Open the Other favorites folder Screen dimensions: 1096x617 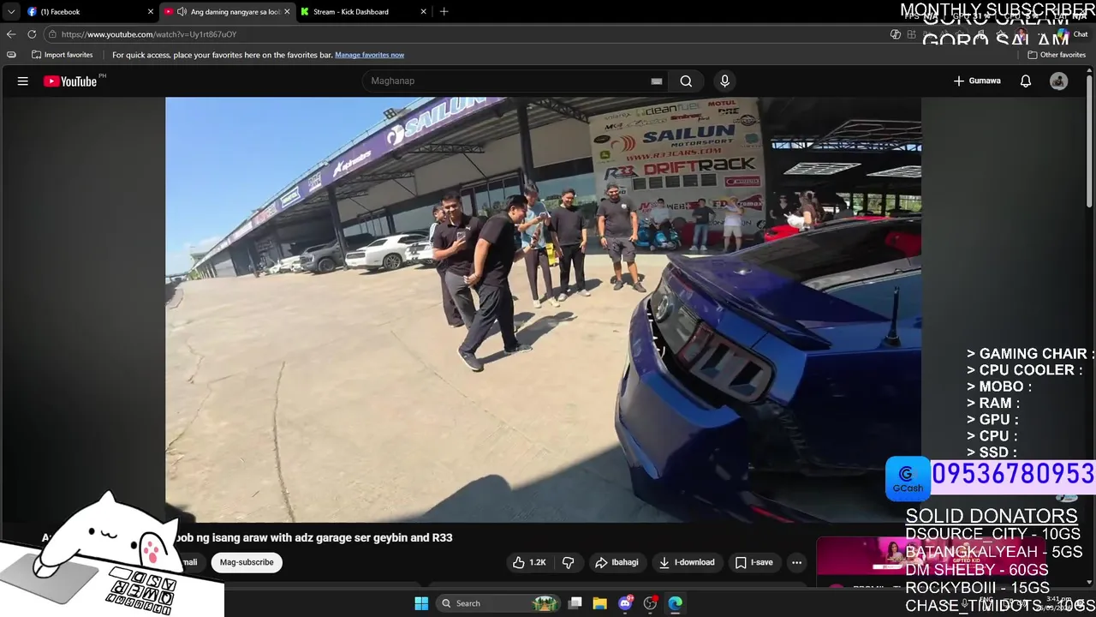click(1057, 55)
